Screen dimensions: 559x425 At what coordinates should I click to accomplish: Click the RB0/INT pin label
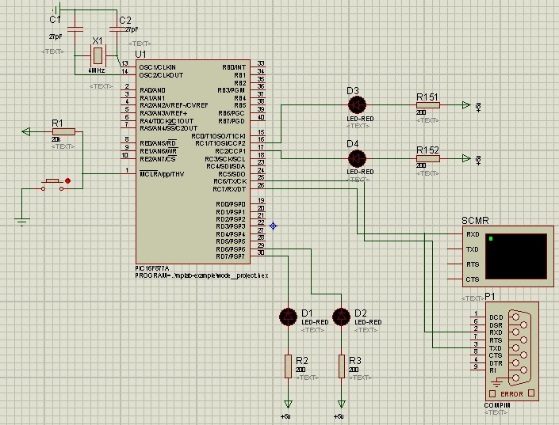click(234, 67)
